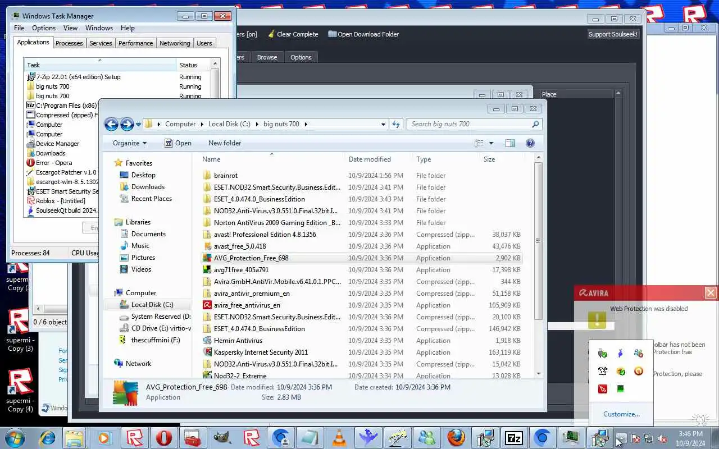Click the green Task Manager CPU meter tray icon
719x449 pixels.
pos(621,388)
